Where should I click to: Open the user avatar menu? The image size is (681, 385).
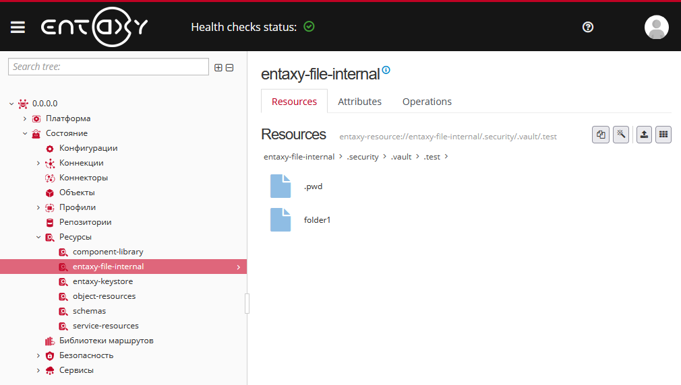[656, 27]
